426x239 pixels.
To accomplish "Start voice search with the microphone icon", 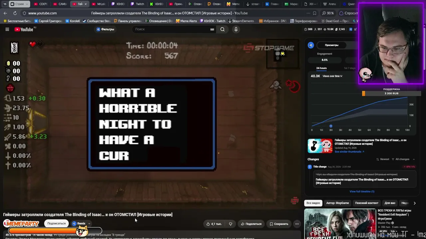I will (236, 29).
